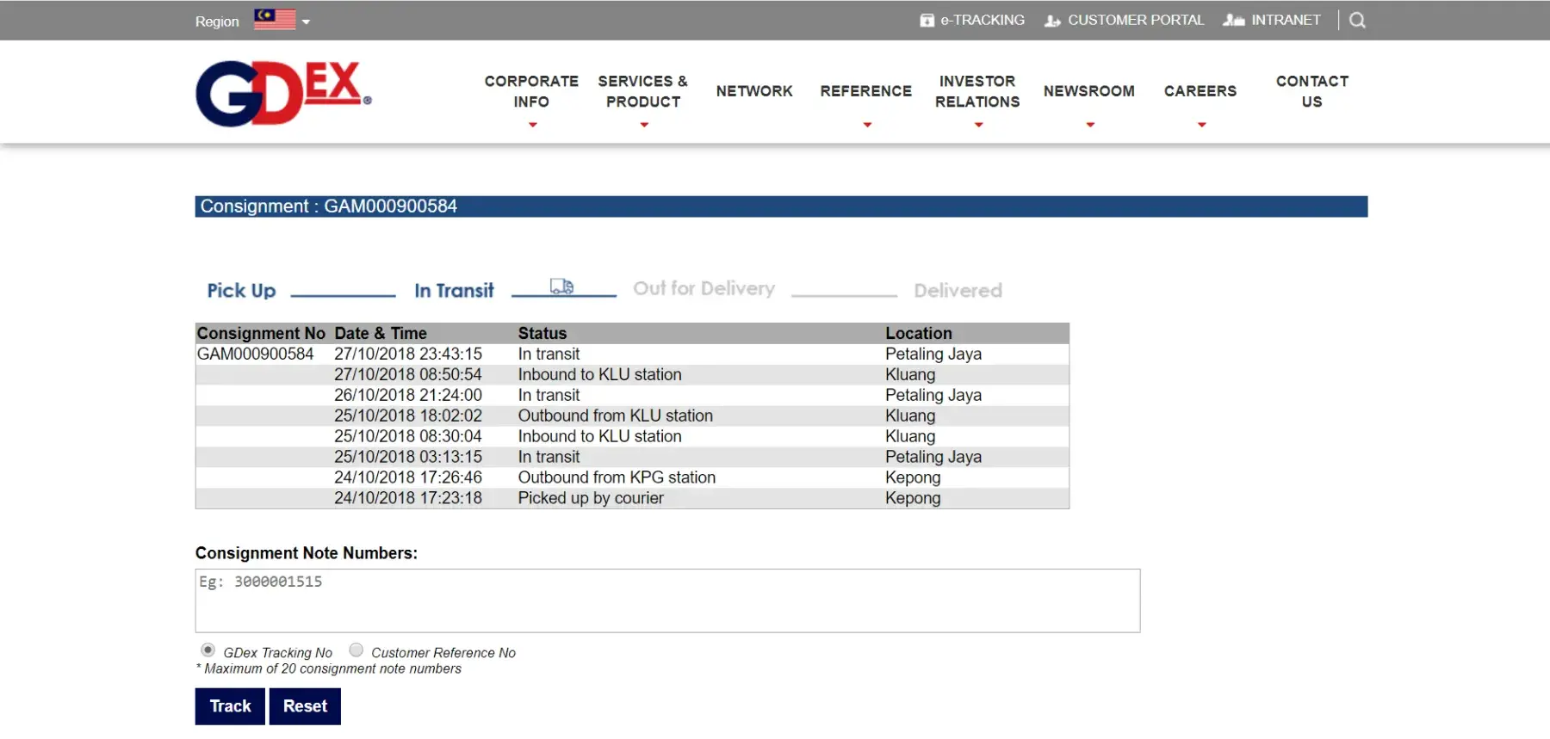1550x739 pixels.
Task: Click consignment number GAM000900584 in the table
Action: click(x=255, y=354)
